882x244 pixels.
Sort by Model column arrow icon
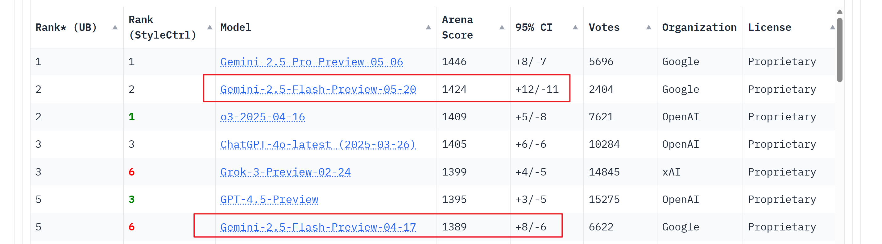[428, 27]
